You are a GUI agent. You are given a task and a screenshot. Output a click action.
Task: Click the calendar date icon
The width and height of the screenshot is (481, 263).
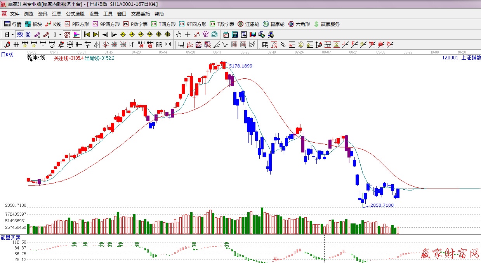pyautogui.click(x=226, y=35)
